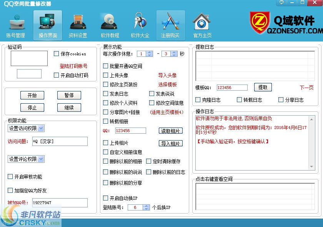Adjust the minimum rest seconds spinner arrows
This screenshot has width=323, height=227.
coord(149,54)
